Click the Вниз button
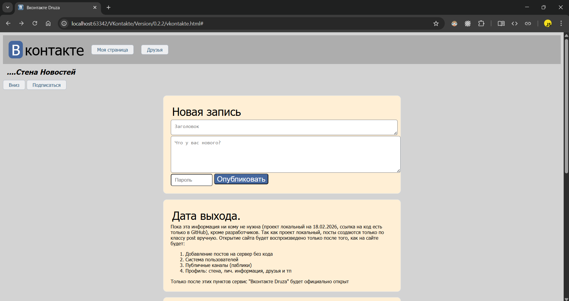 [x=14, y=85]
